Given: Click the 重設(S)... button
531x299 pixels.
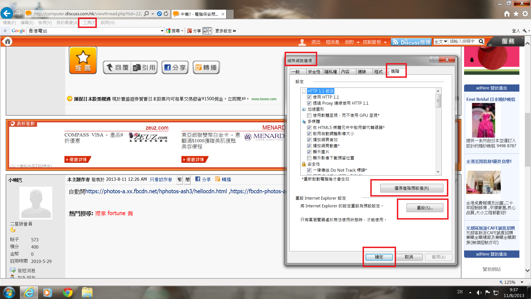Looking at the screenshot, I should click(x=425, y=208).
